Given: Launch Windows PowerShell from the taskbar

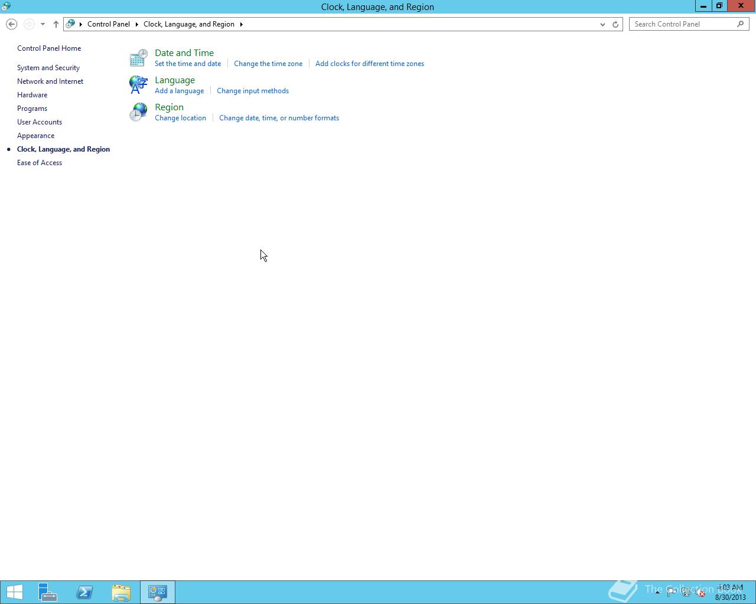Looking at the screenshot, I should point(84,592).
